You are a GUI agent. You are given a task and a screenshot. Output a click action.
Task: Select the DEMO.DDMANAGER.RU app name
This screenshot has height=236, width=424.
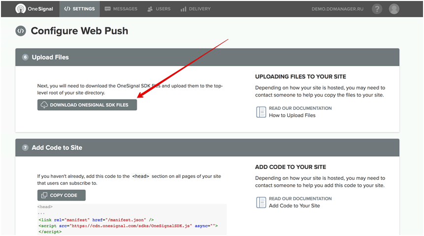[338, 9]
